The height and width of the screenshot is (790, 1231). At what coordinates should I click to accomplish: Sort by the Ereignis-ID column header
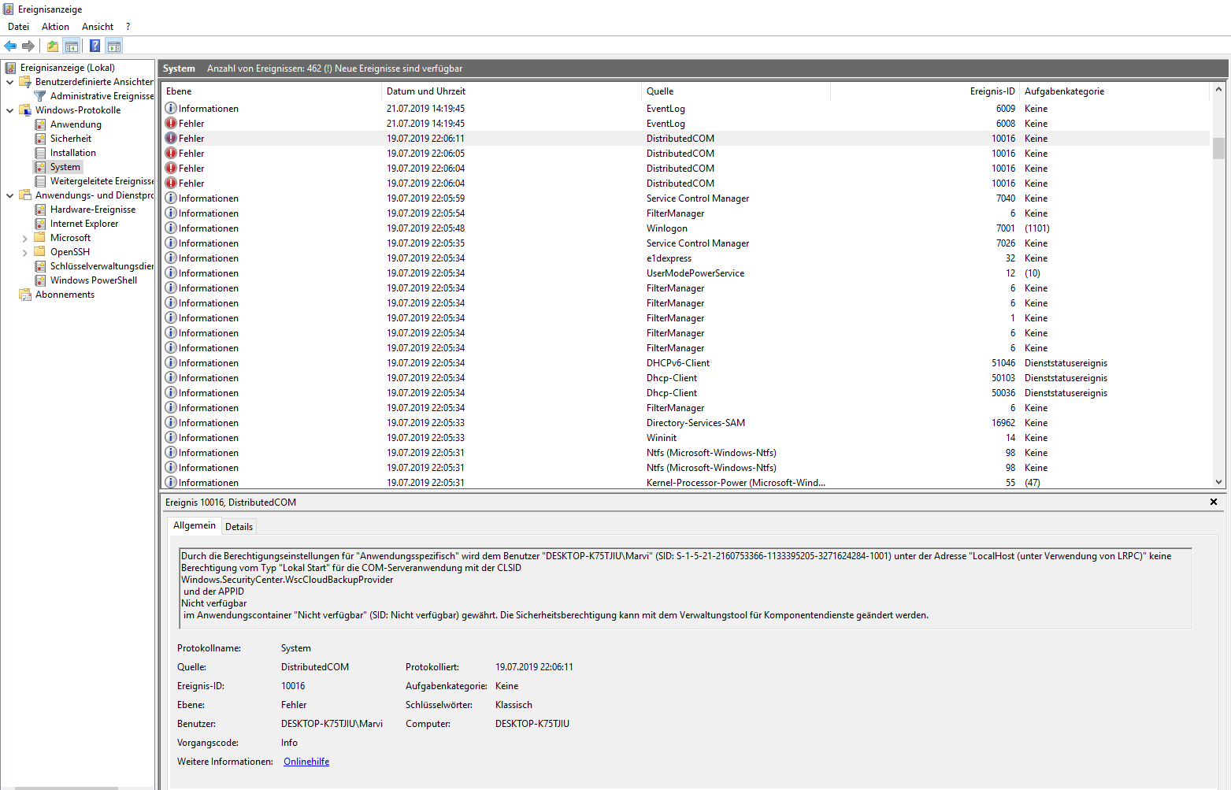[x=925, y=91]
